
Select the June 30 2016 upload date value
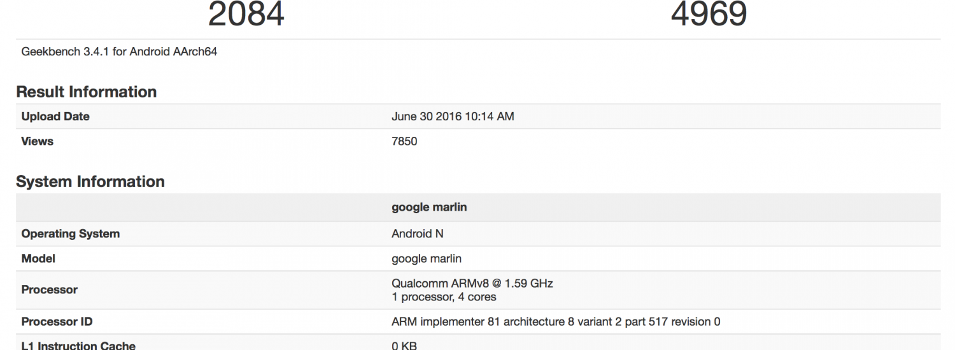pyautogui.click(x=453, y=116)
